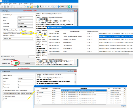Click the blue globe icon beside rate dropdown

(x=58, y=7)
